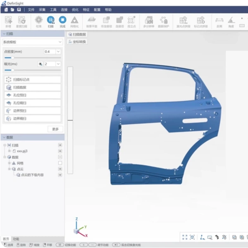Toggle visibility of 扫描 tree node

pyautogui.click(x=60, y=145)
